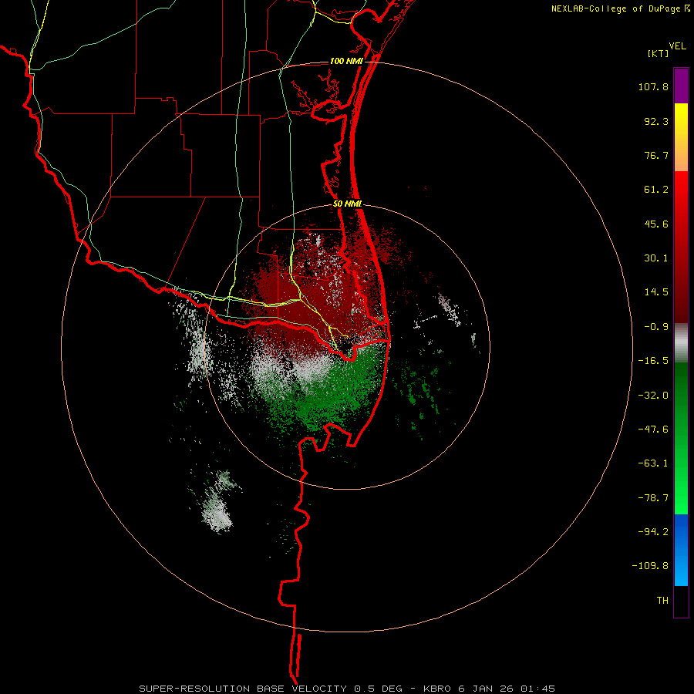Screen dimensions: 694x694
Task: Click the bright green segment of the color bar
Action: point(681,438)
